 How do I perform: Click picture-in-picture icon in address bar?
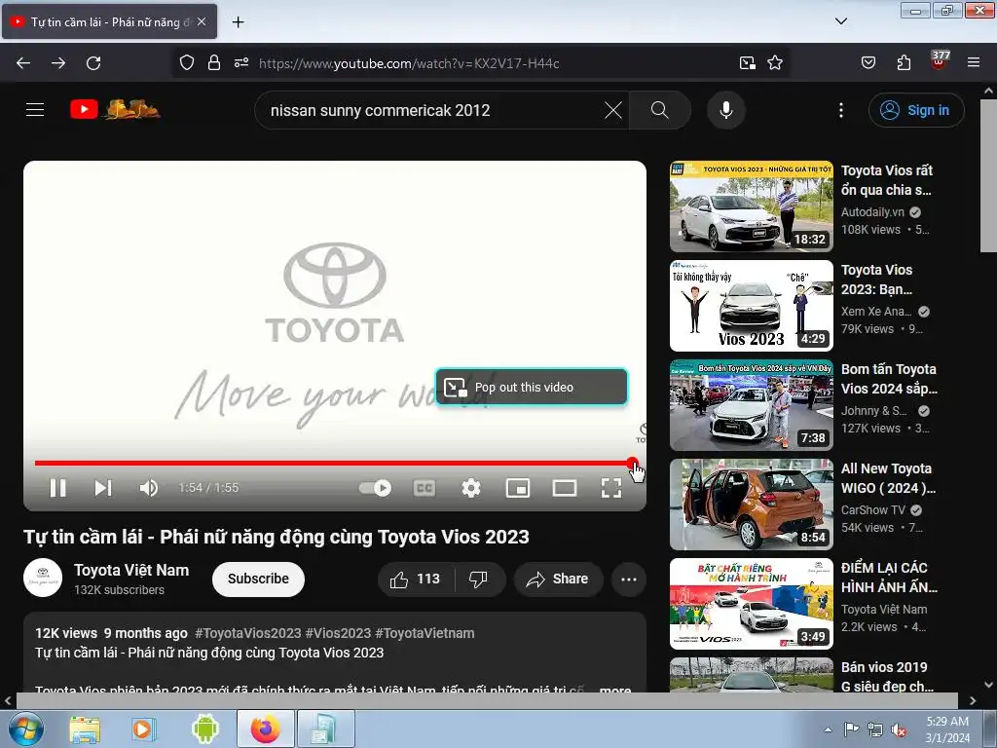click(747, 63)
